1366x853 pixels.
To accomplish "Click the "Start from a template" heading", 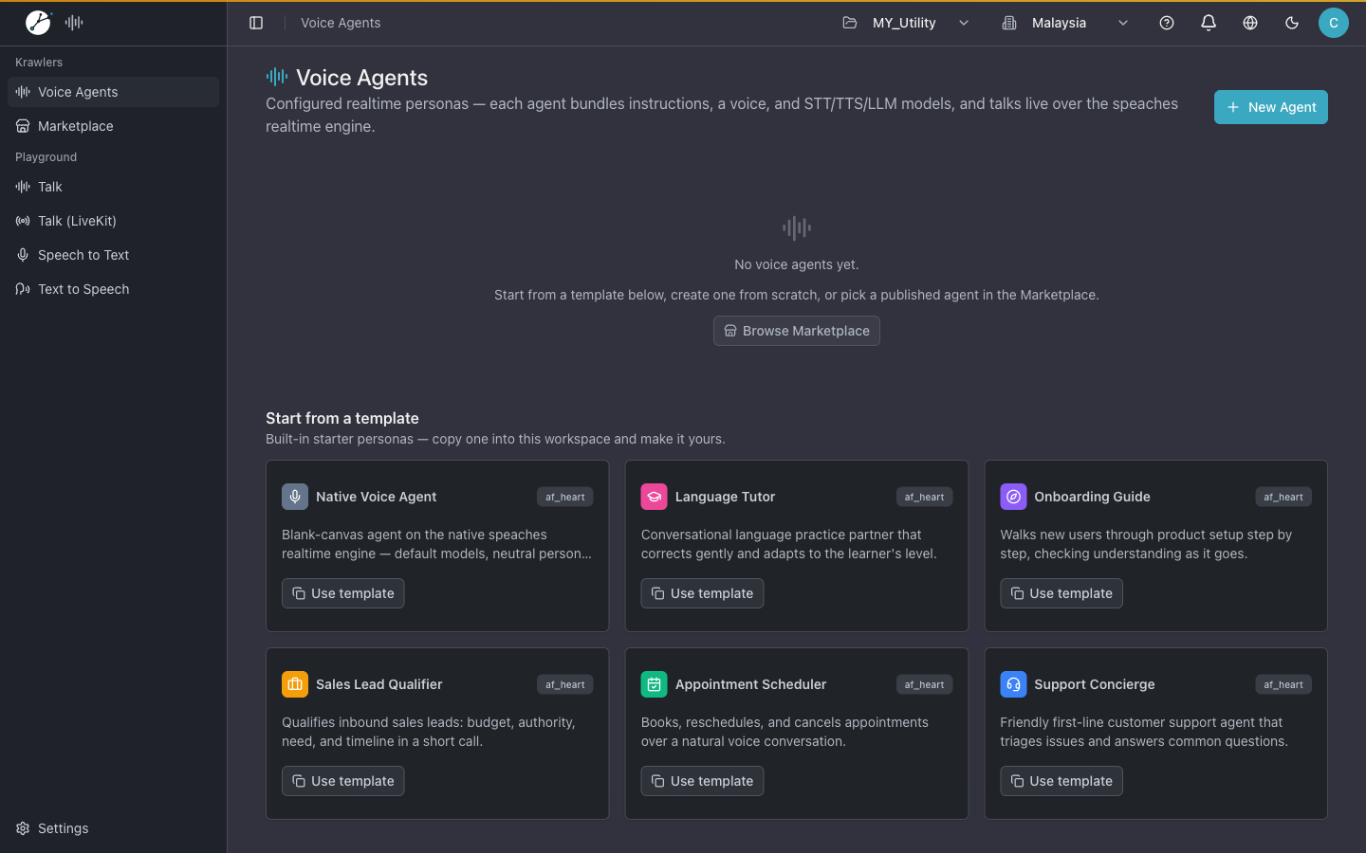I will [342, 418].
